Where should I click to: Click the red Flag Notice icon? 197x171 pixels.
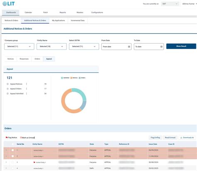tap(7, 138)
